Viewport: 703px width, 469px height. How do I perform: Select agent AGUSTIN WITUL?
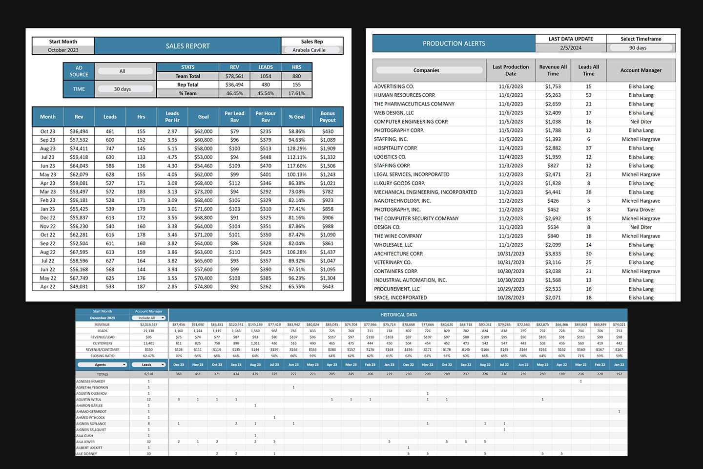[89, 400]
